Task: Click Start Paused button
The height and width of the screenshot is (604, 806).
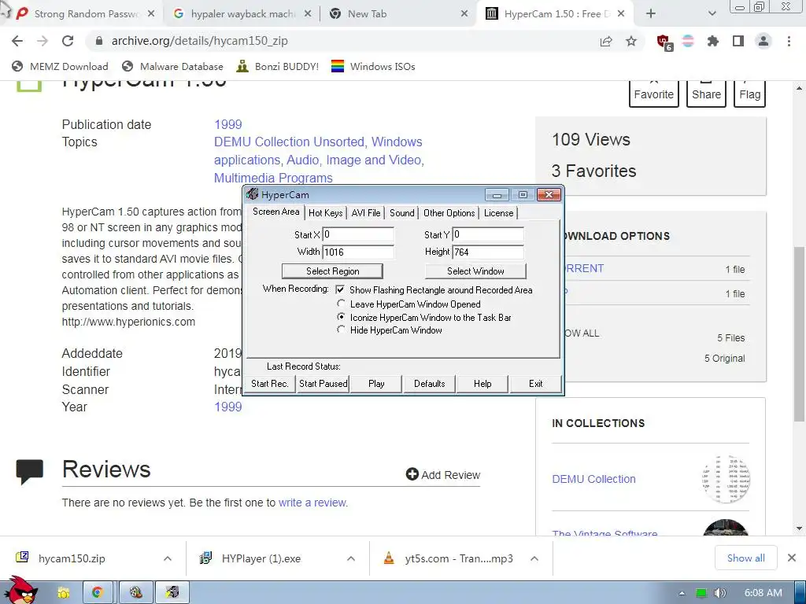Action: 323,384
